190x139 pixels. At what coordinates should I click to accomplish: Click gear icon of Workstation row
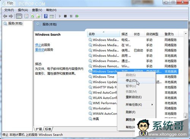pos(90,108)
